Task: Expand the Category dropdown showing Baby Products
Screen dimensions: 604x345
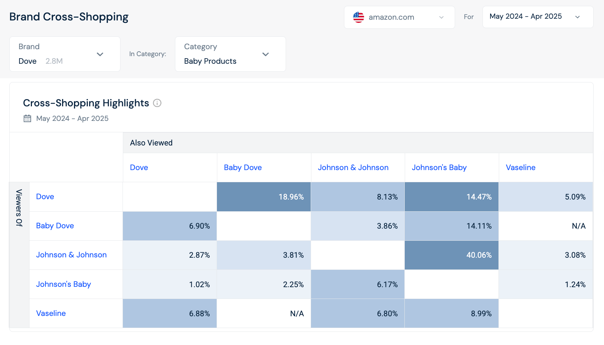Action: [x=230, y=54]
